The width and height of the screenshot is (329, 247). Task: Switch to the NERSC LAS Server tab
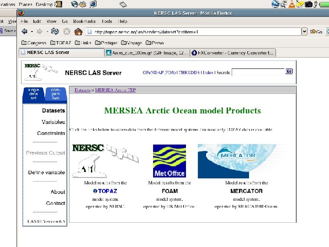(x=62, y=52)
